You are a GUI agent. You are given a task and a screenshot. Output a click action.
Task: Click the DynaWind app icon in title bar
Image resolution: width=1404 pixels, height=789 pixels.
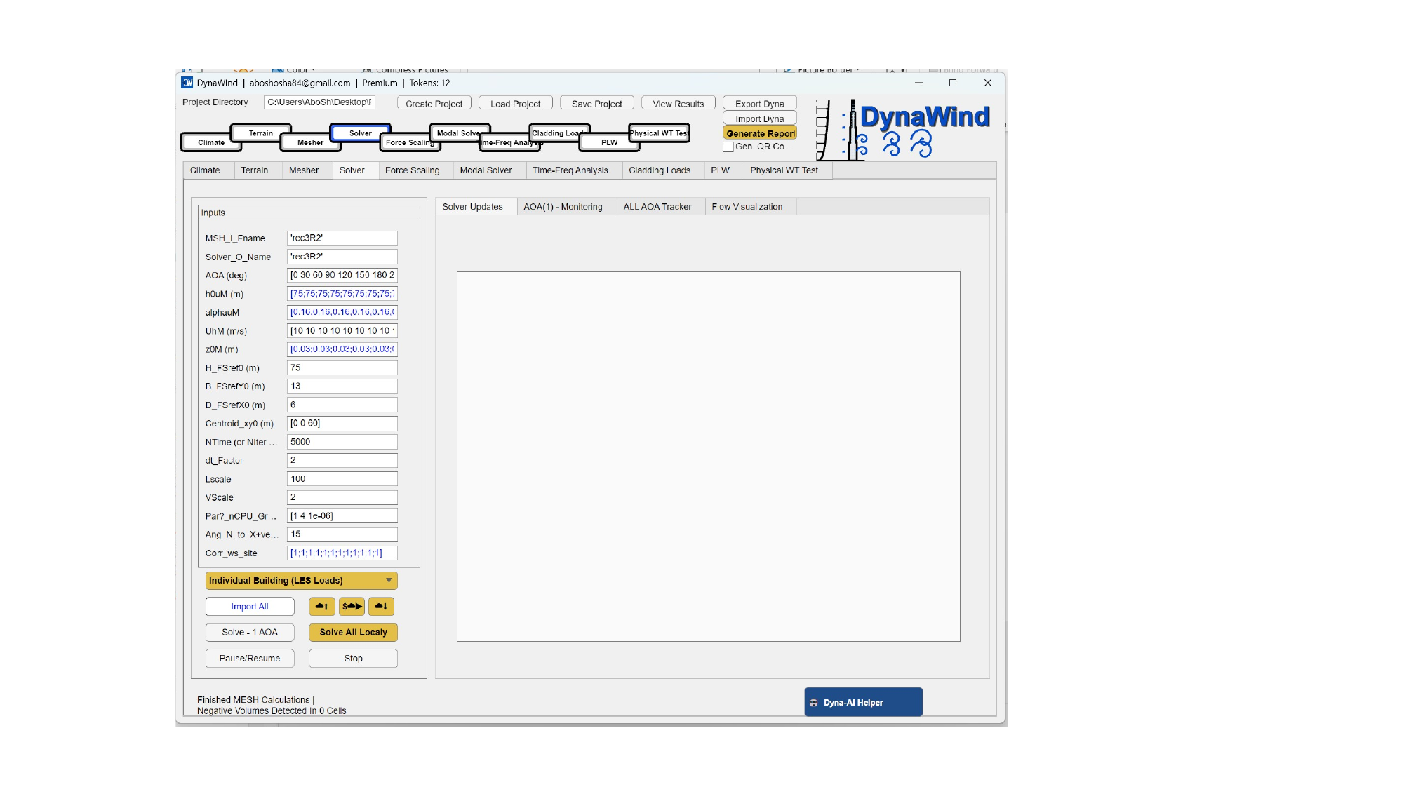pyautogui.click(x=187, y=83)
